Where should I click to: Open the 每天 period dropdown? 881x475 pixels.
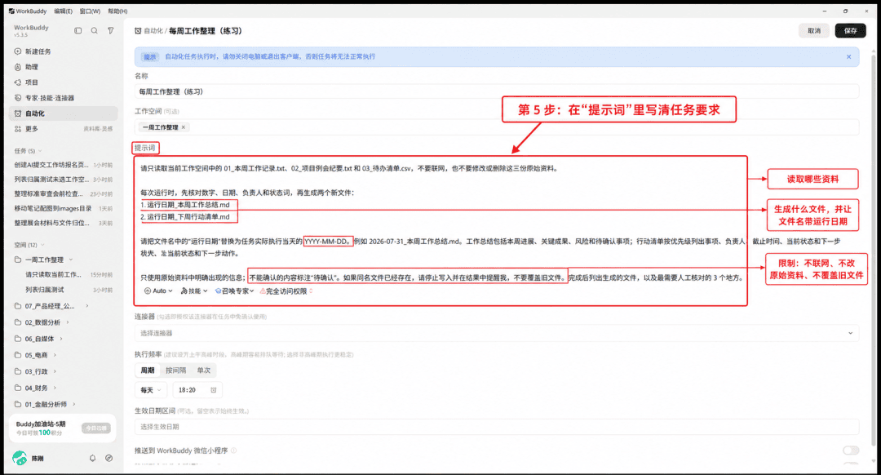pos(151,390)
